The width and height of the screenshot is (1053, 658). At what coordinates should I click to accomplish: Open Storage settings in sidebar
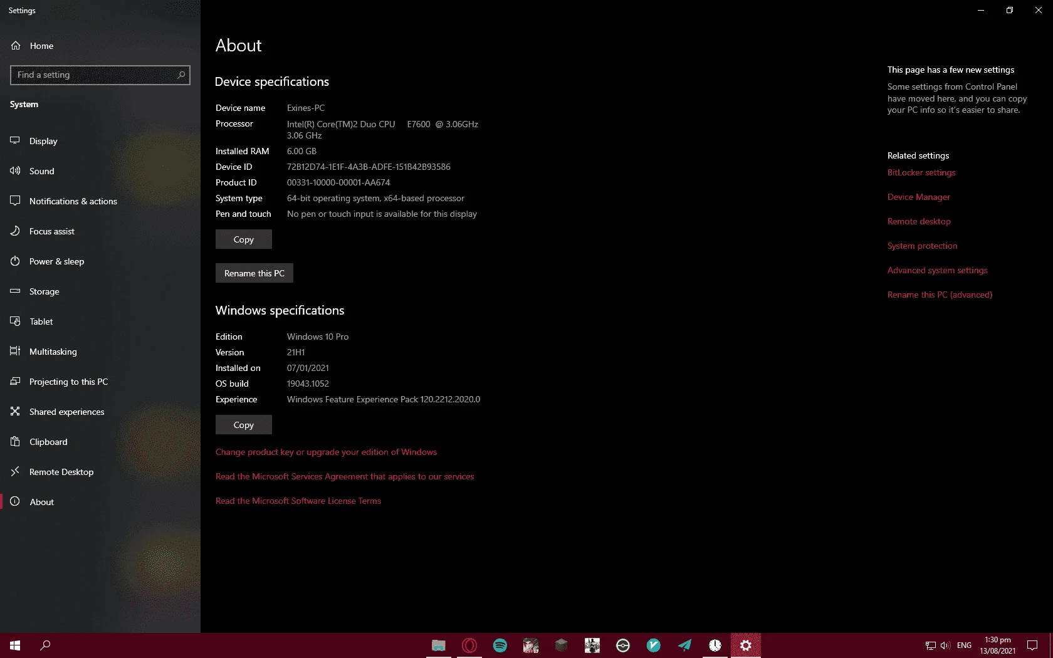(100, 291)
